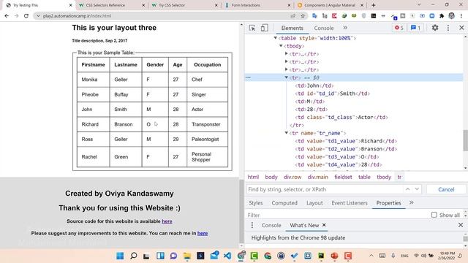Open the Layout pane tab

(x=314, y=203)
